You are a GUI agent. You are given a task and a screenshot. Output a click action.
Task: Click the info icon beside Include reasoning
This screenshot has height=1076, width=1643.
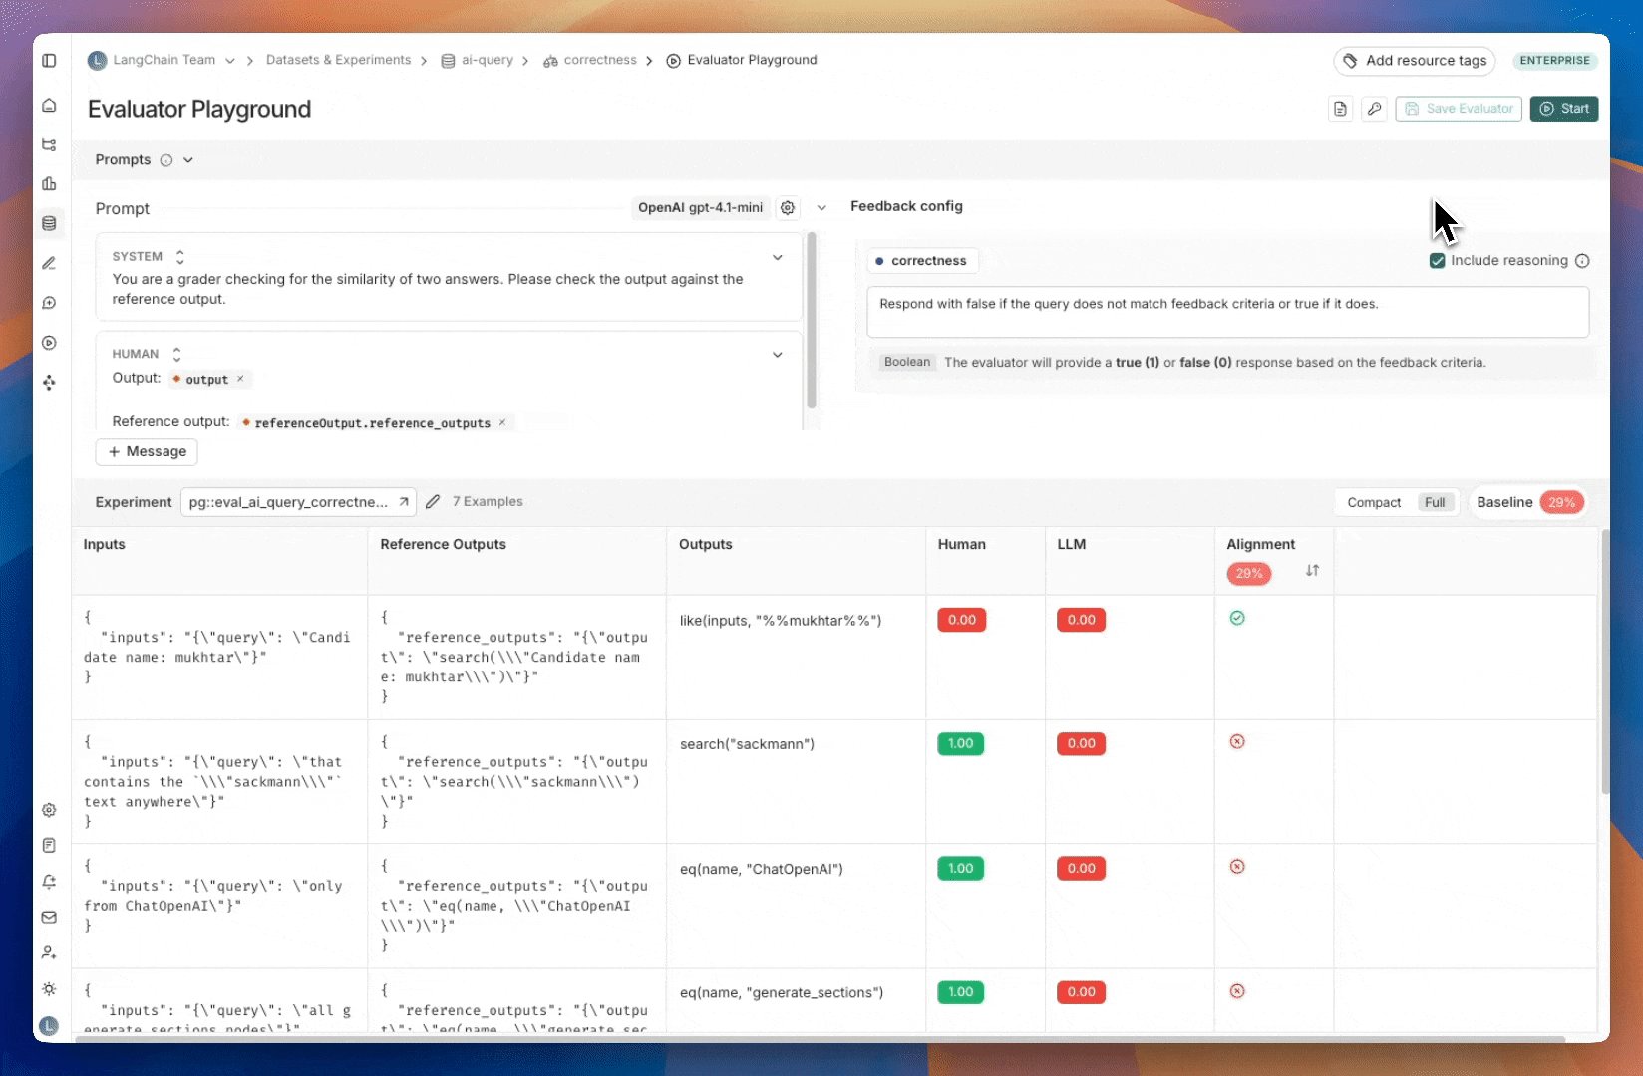coord(1582,261)
